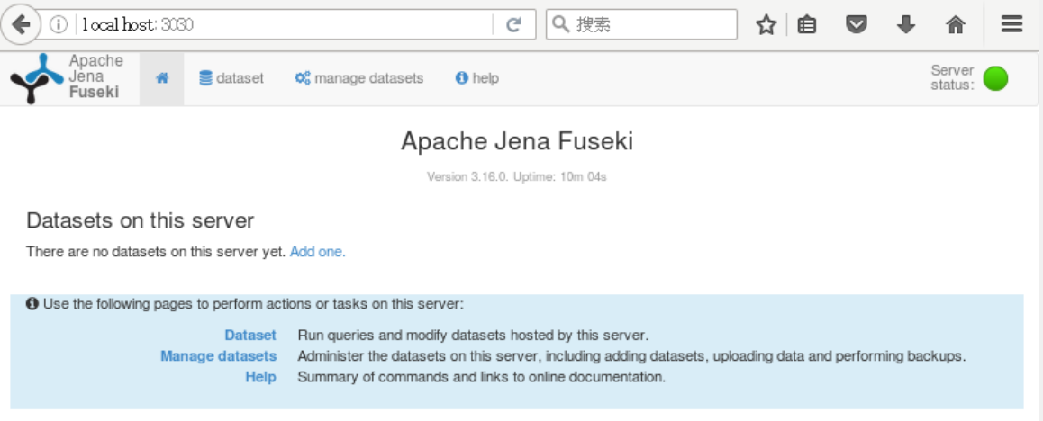Follow the "Add one." link

[x=317, y=253]
